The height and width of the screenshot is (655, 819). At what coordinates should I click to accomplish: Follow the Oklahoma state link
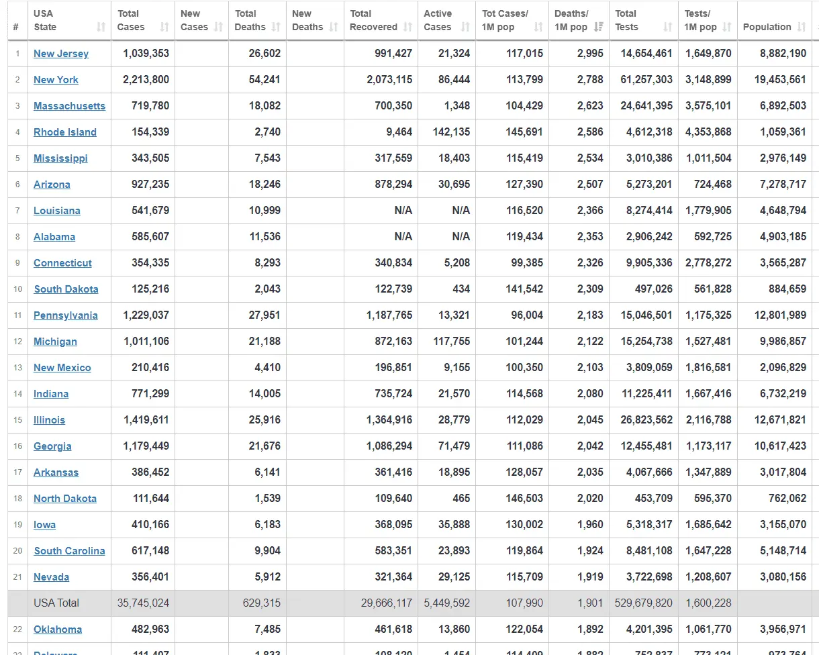point(58,629)
